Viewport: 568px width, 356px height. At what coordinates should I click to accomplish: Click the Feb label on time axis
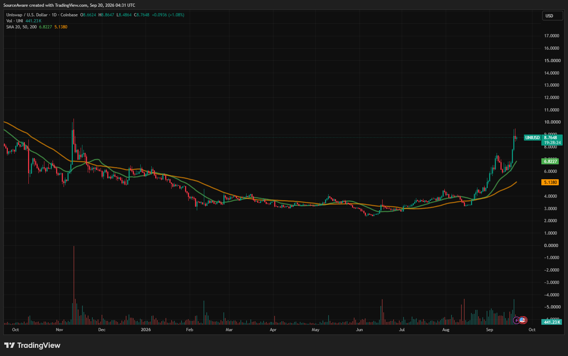pos(190,330)
